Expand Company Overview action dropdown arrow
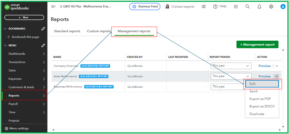 (277, 66)
